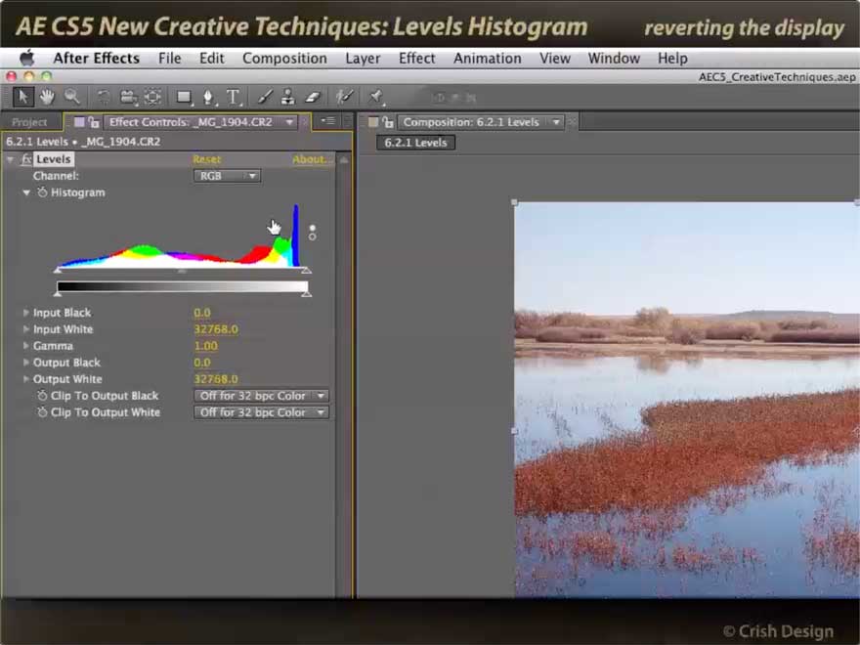860x645 pixels.
Task: Open the Composition menu
Action: pos(284,58)
